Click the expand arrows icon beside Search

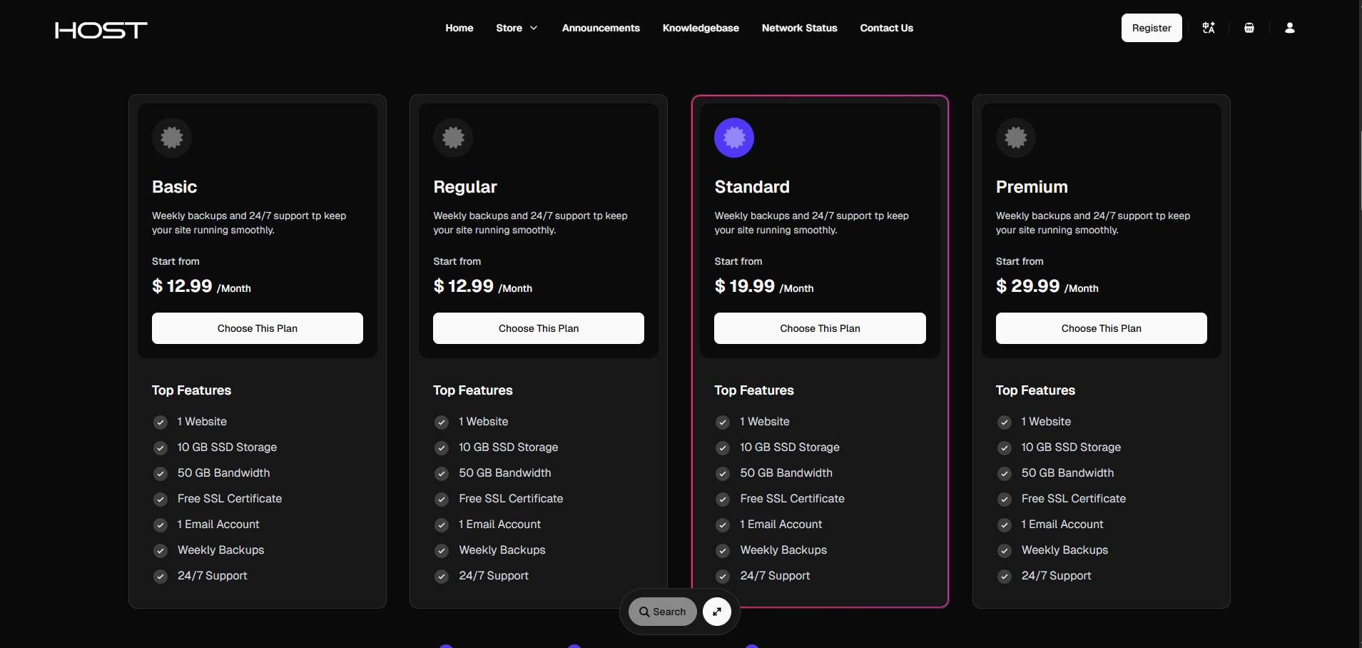[x=716, y=612]
